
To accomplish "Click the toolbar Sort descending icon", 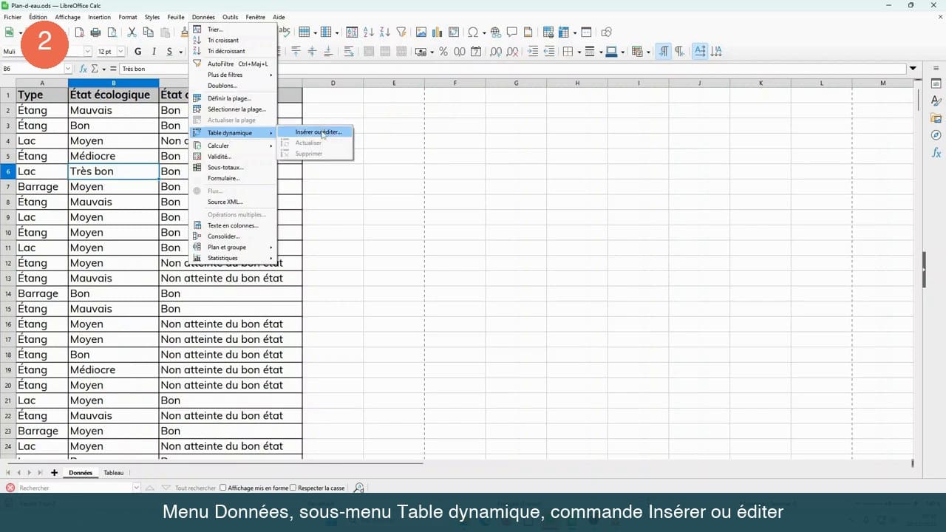I will click(385, 33).
